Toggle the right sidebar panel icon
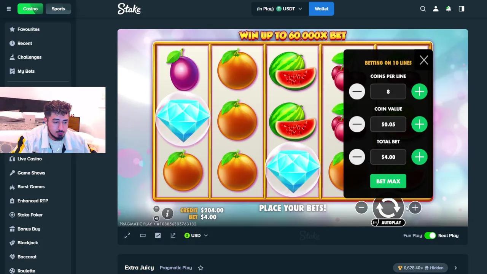This screenshot has height=274, width=487. [462, 9]
